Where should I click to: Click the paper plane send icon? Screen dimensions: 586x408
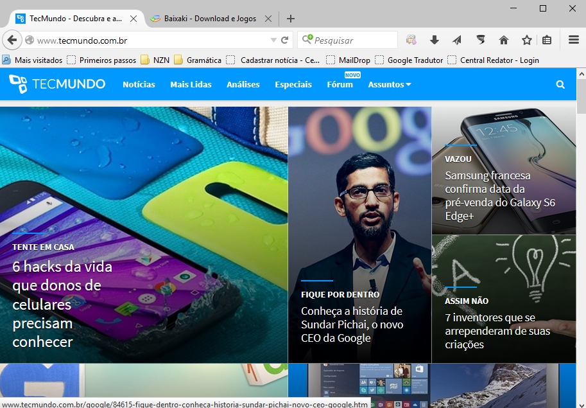[457, 40]
